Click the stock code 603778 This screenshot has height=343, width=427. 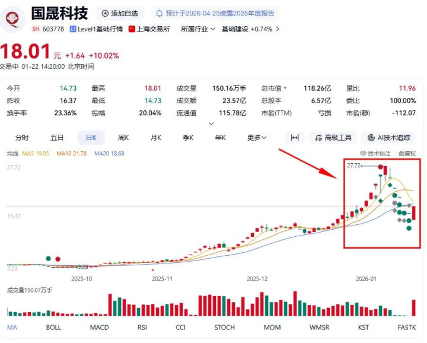(53, 29)
